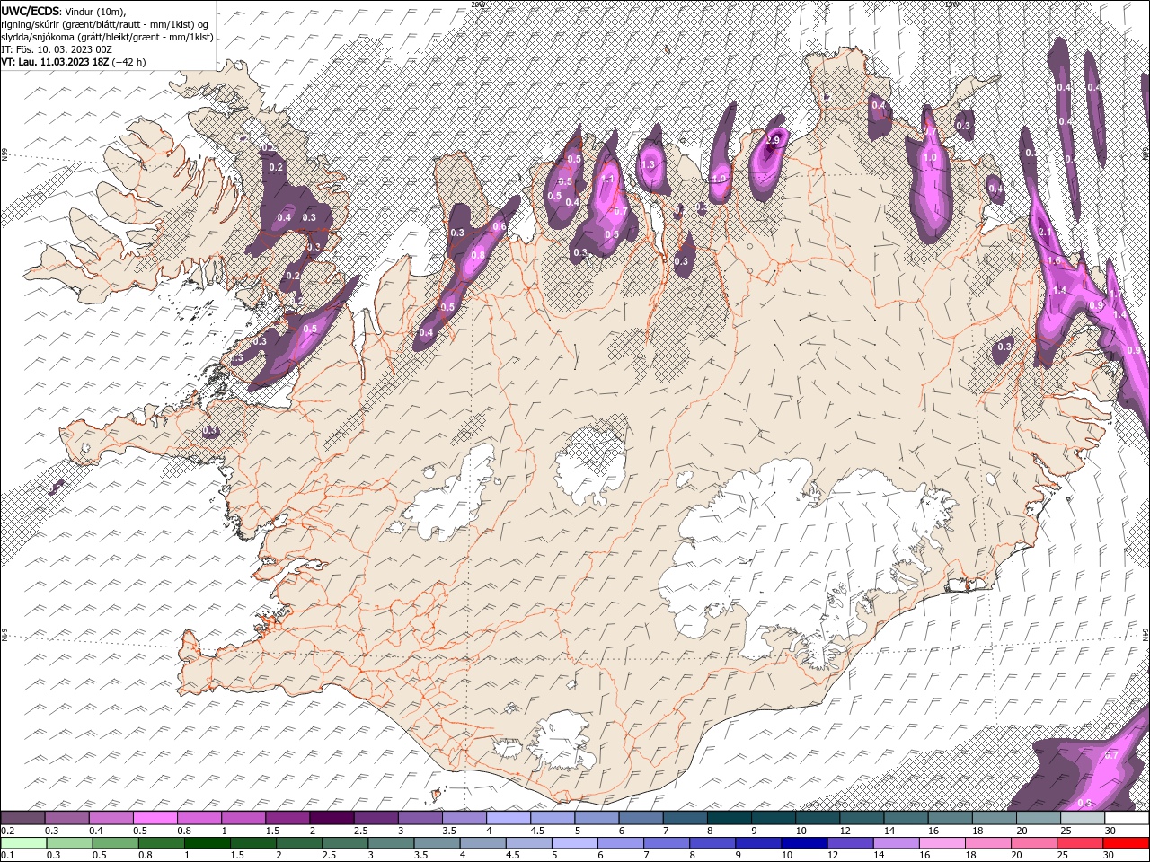The image size is (1150, 862).
Task: Click the 'UWC/ECDS: Vindur (10m),' title line
Action: click(64, 11)
